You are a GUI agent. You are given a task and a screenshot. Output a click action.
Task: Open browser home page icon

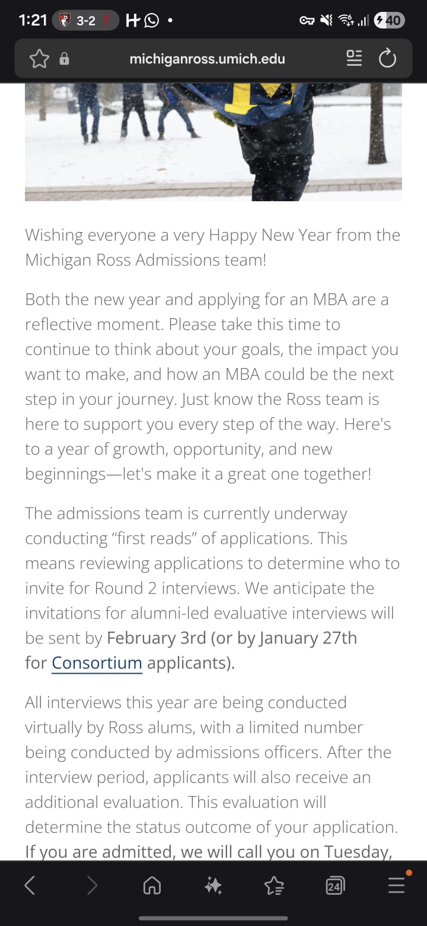tap(152, 886)
